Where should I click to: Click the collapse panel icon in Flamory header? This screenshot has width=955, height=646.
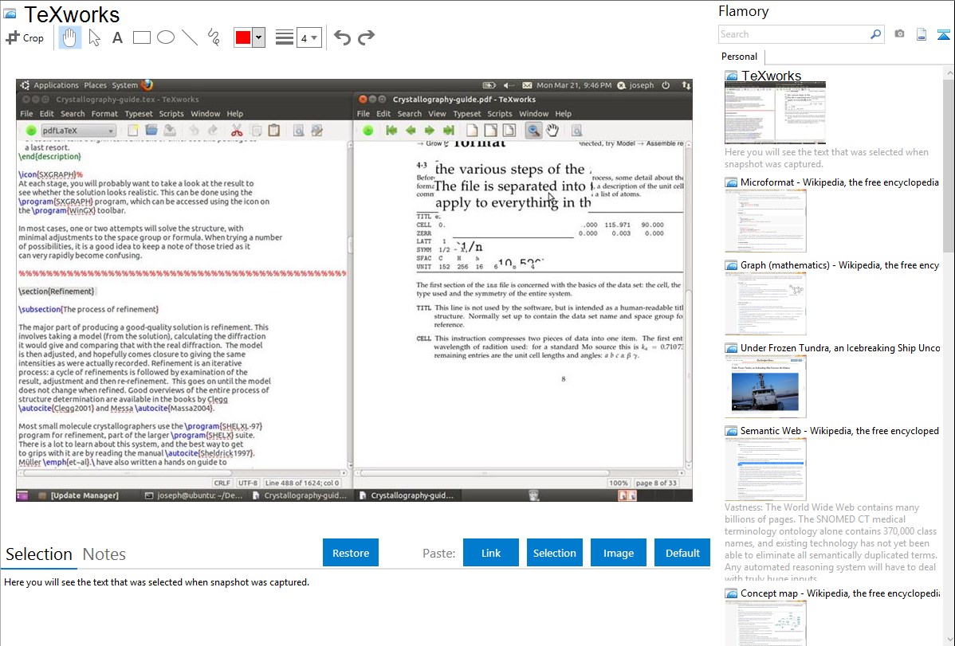[943, 34]
